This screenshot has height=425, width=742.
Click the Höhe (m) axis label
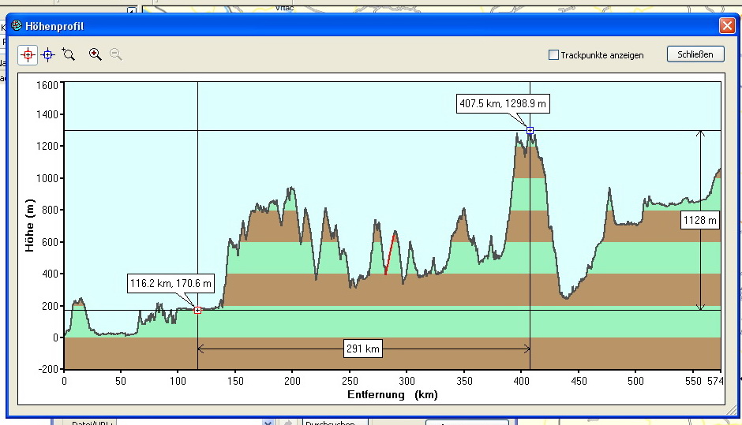(x=30, y=226)
